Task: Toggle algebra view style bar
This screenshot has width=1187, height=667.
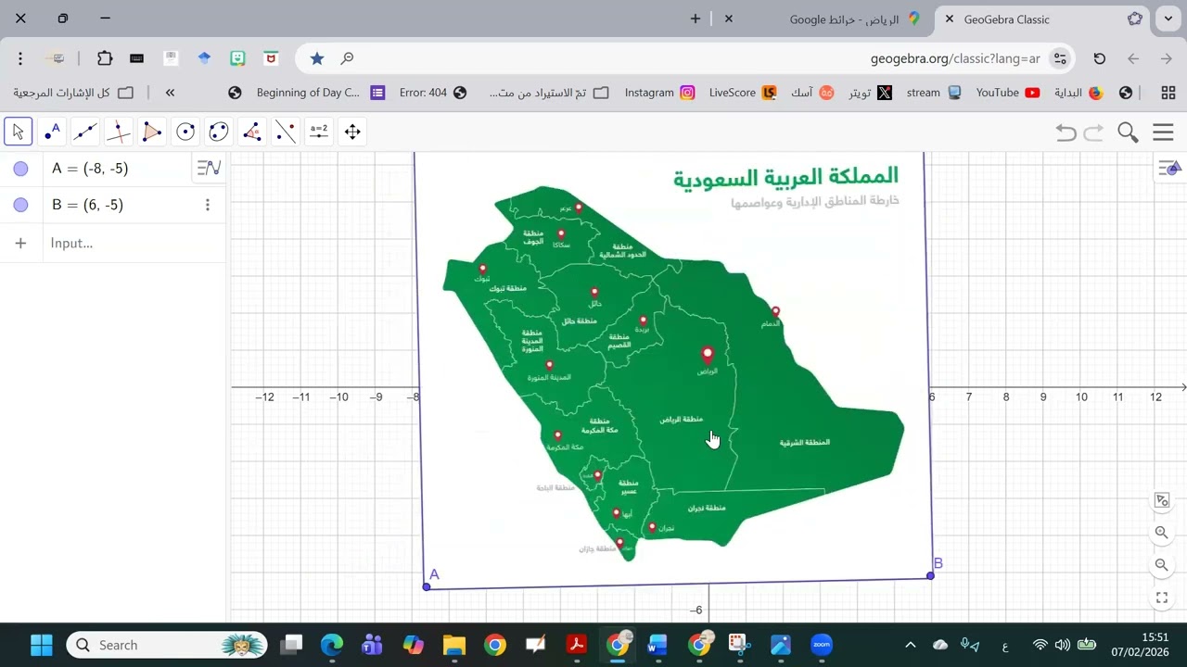Action: 210,168
